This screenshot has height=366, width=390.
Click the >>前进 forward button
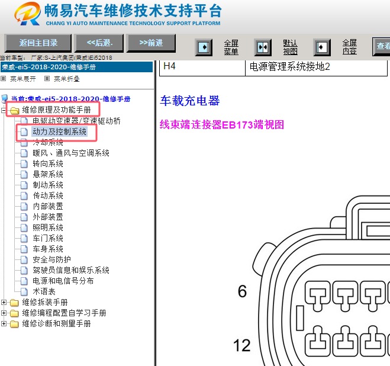click(x=152, y=43)
